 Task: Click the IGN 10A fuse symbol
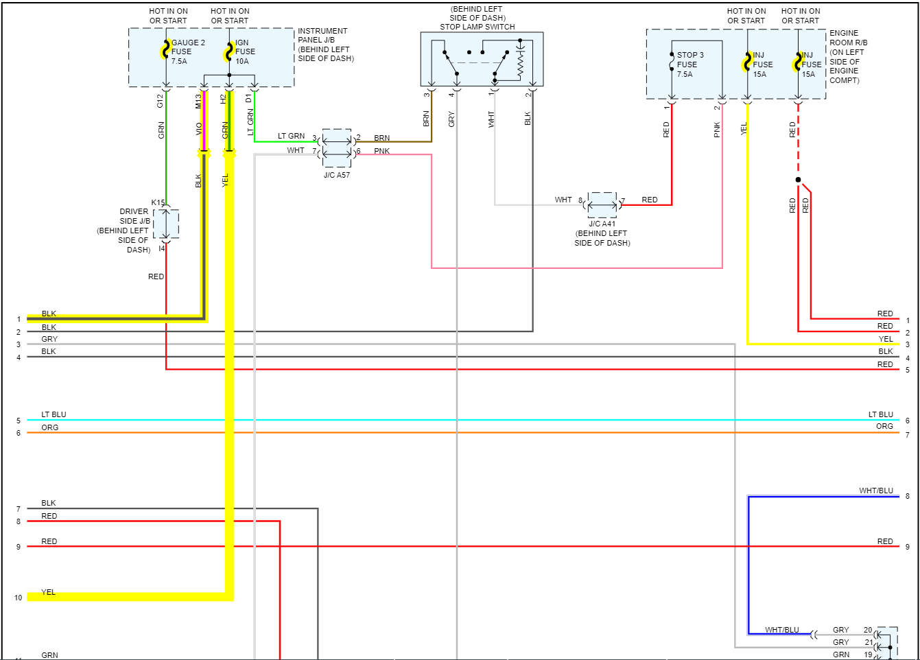(x=228, y=51)
